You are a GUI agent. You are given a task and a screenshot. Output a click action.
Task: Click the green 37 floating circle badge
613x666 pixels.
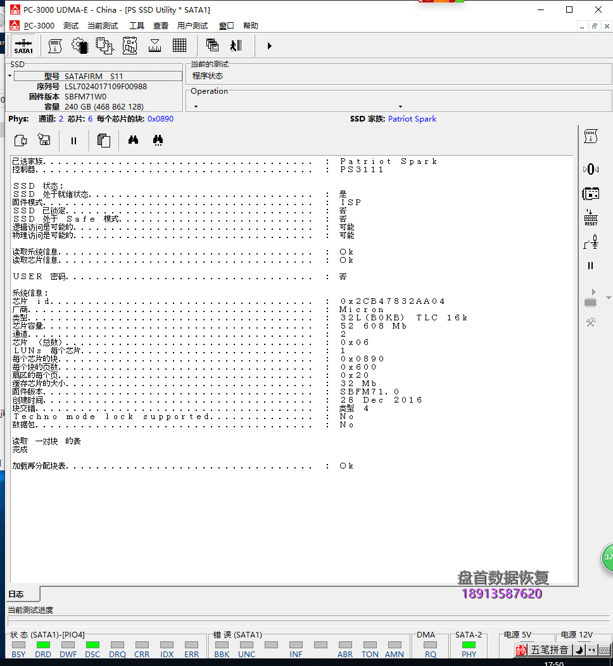coord(607,557)
